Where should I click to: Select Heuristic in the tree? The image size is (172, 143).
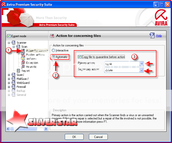(x=31, y=67)
